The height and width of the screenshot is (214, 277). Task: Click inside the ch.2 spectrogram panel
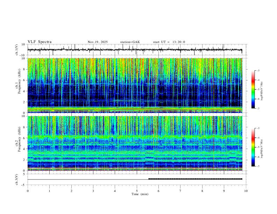pos(135,143)
